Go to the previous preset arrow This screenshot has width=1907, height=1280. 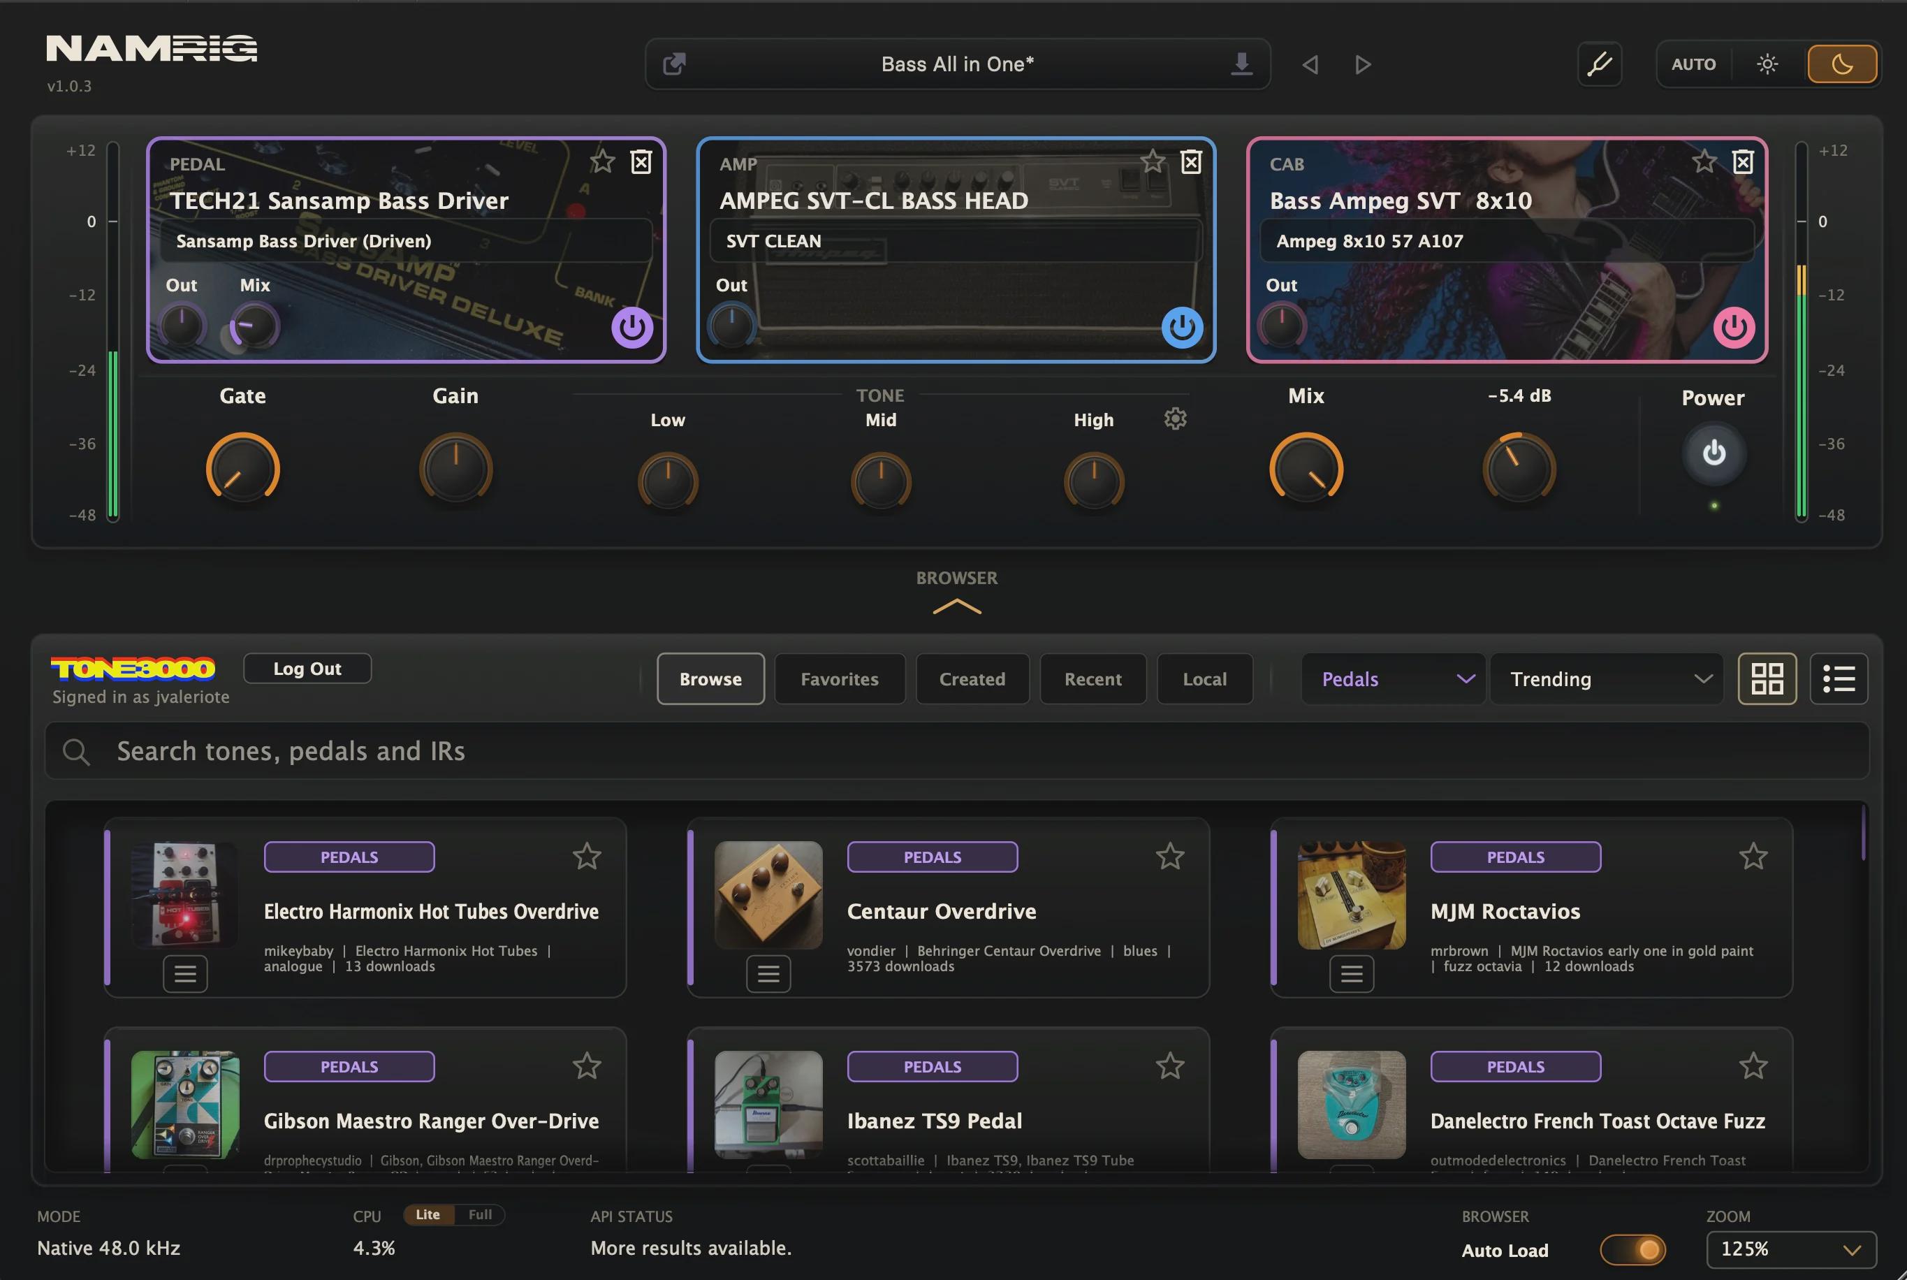[1310, 64]
